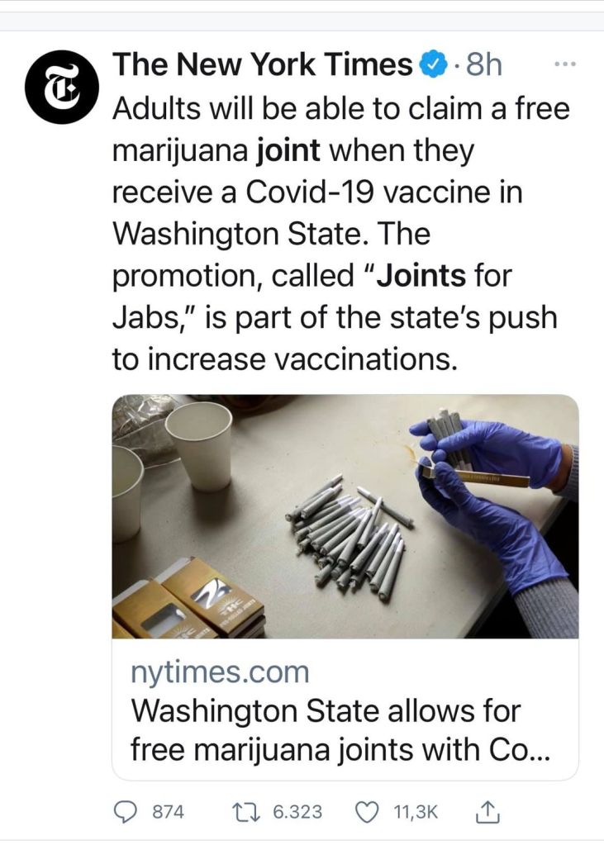Click the 874 replies count
The image size is (604, 845).
pos(169,812)
